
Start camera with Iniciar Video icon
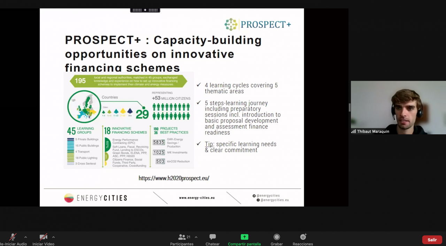click(43, 237)
